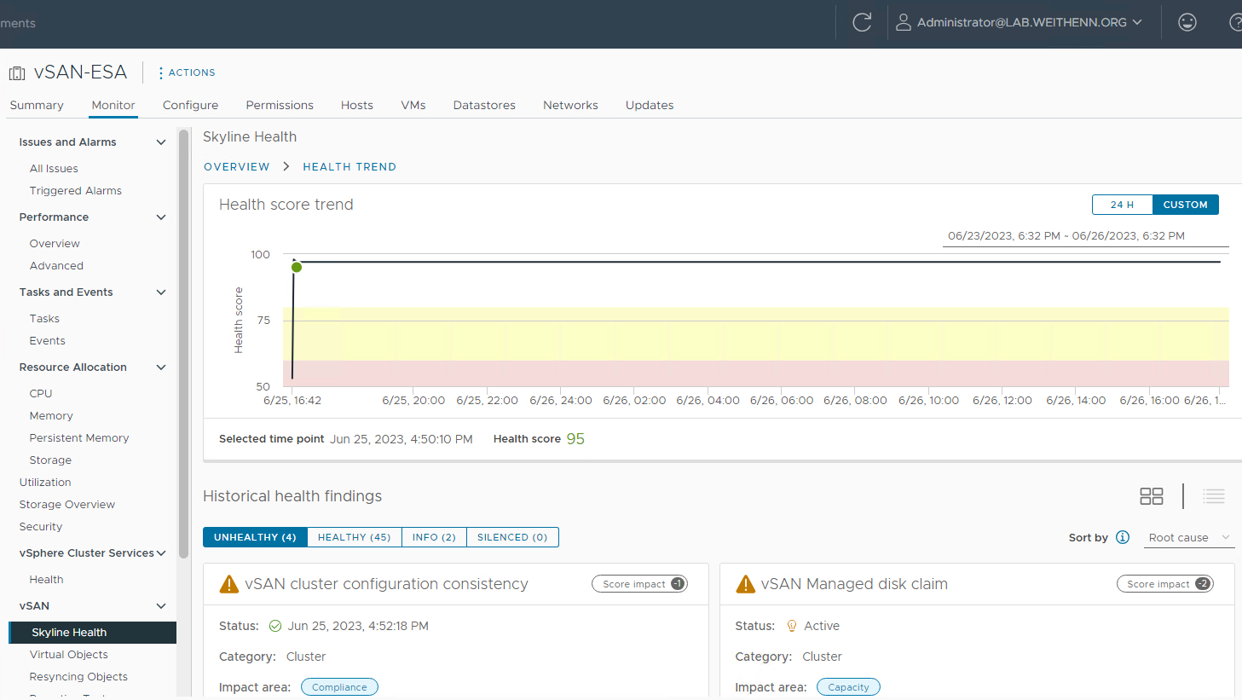Collapse the Performance section
The width and height of the screenshot is (1242, 700).
[x=161, y=217]
